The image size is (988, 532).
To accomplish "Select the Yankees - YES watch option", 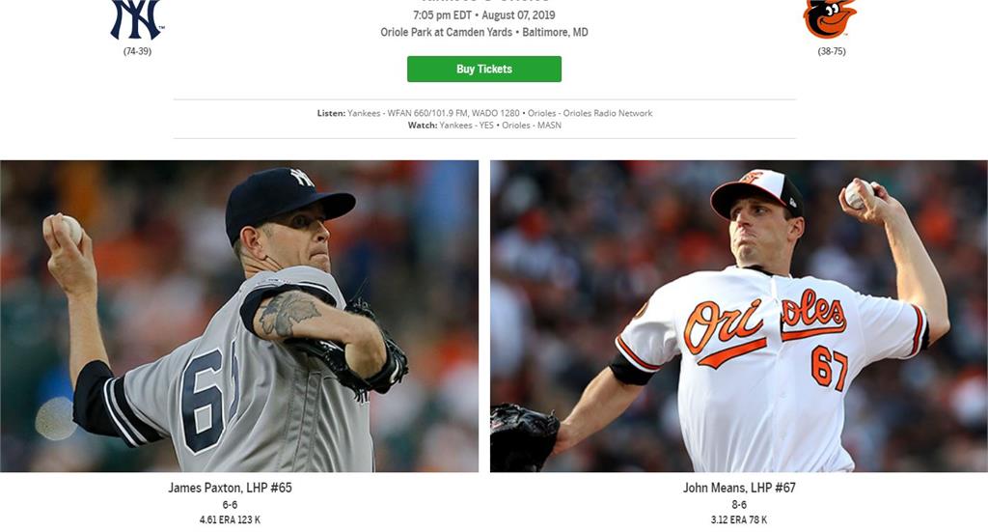I will pos(466,125).
